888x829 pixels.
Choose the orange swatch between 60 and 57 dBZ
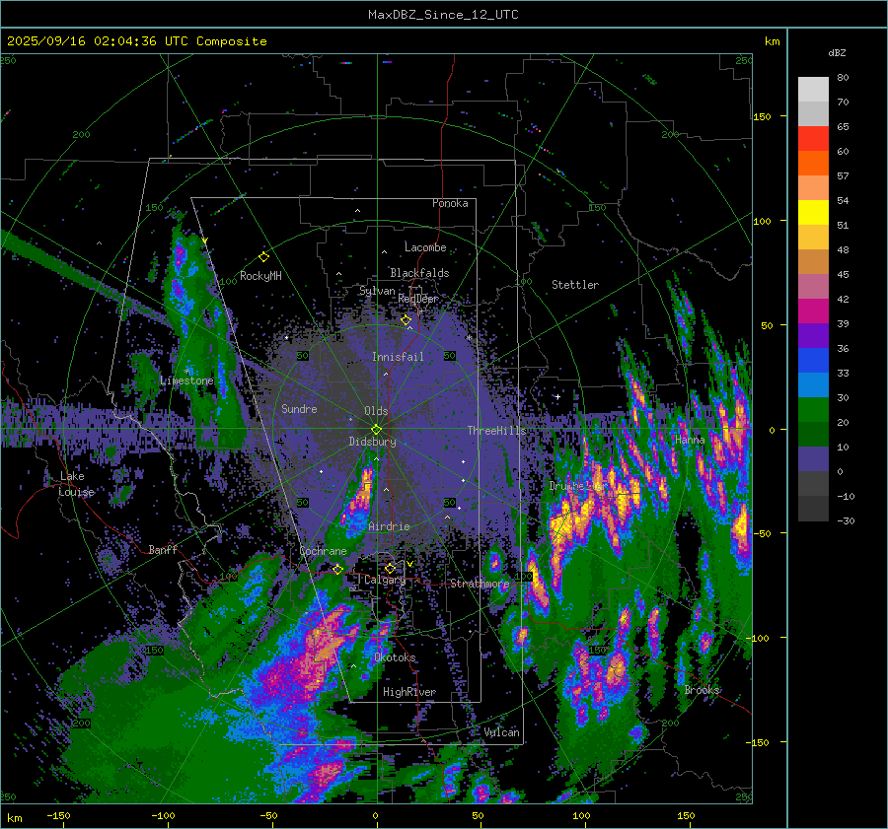tap(813, 164)
